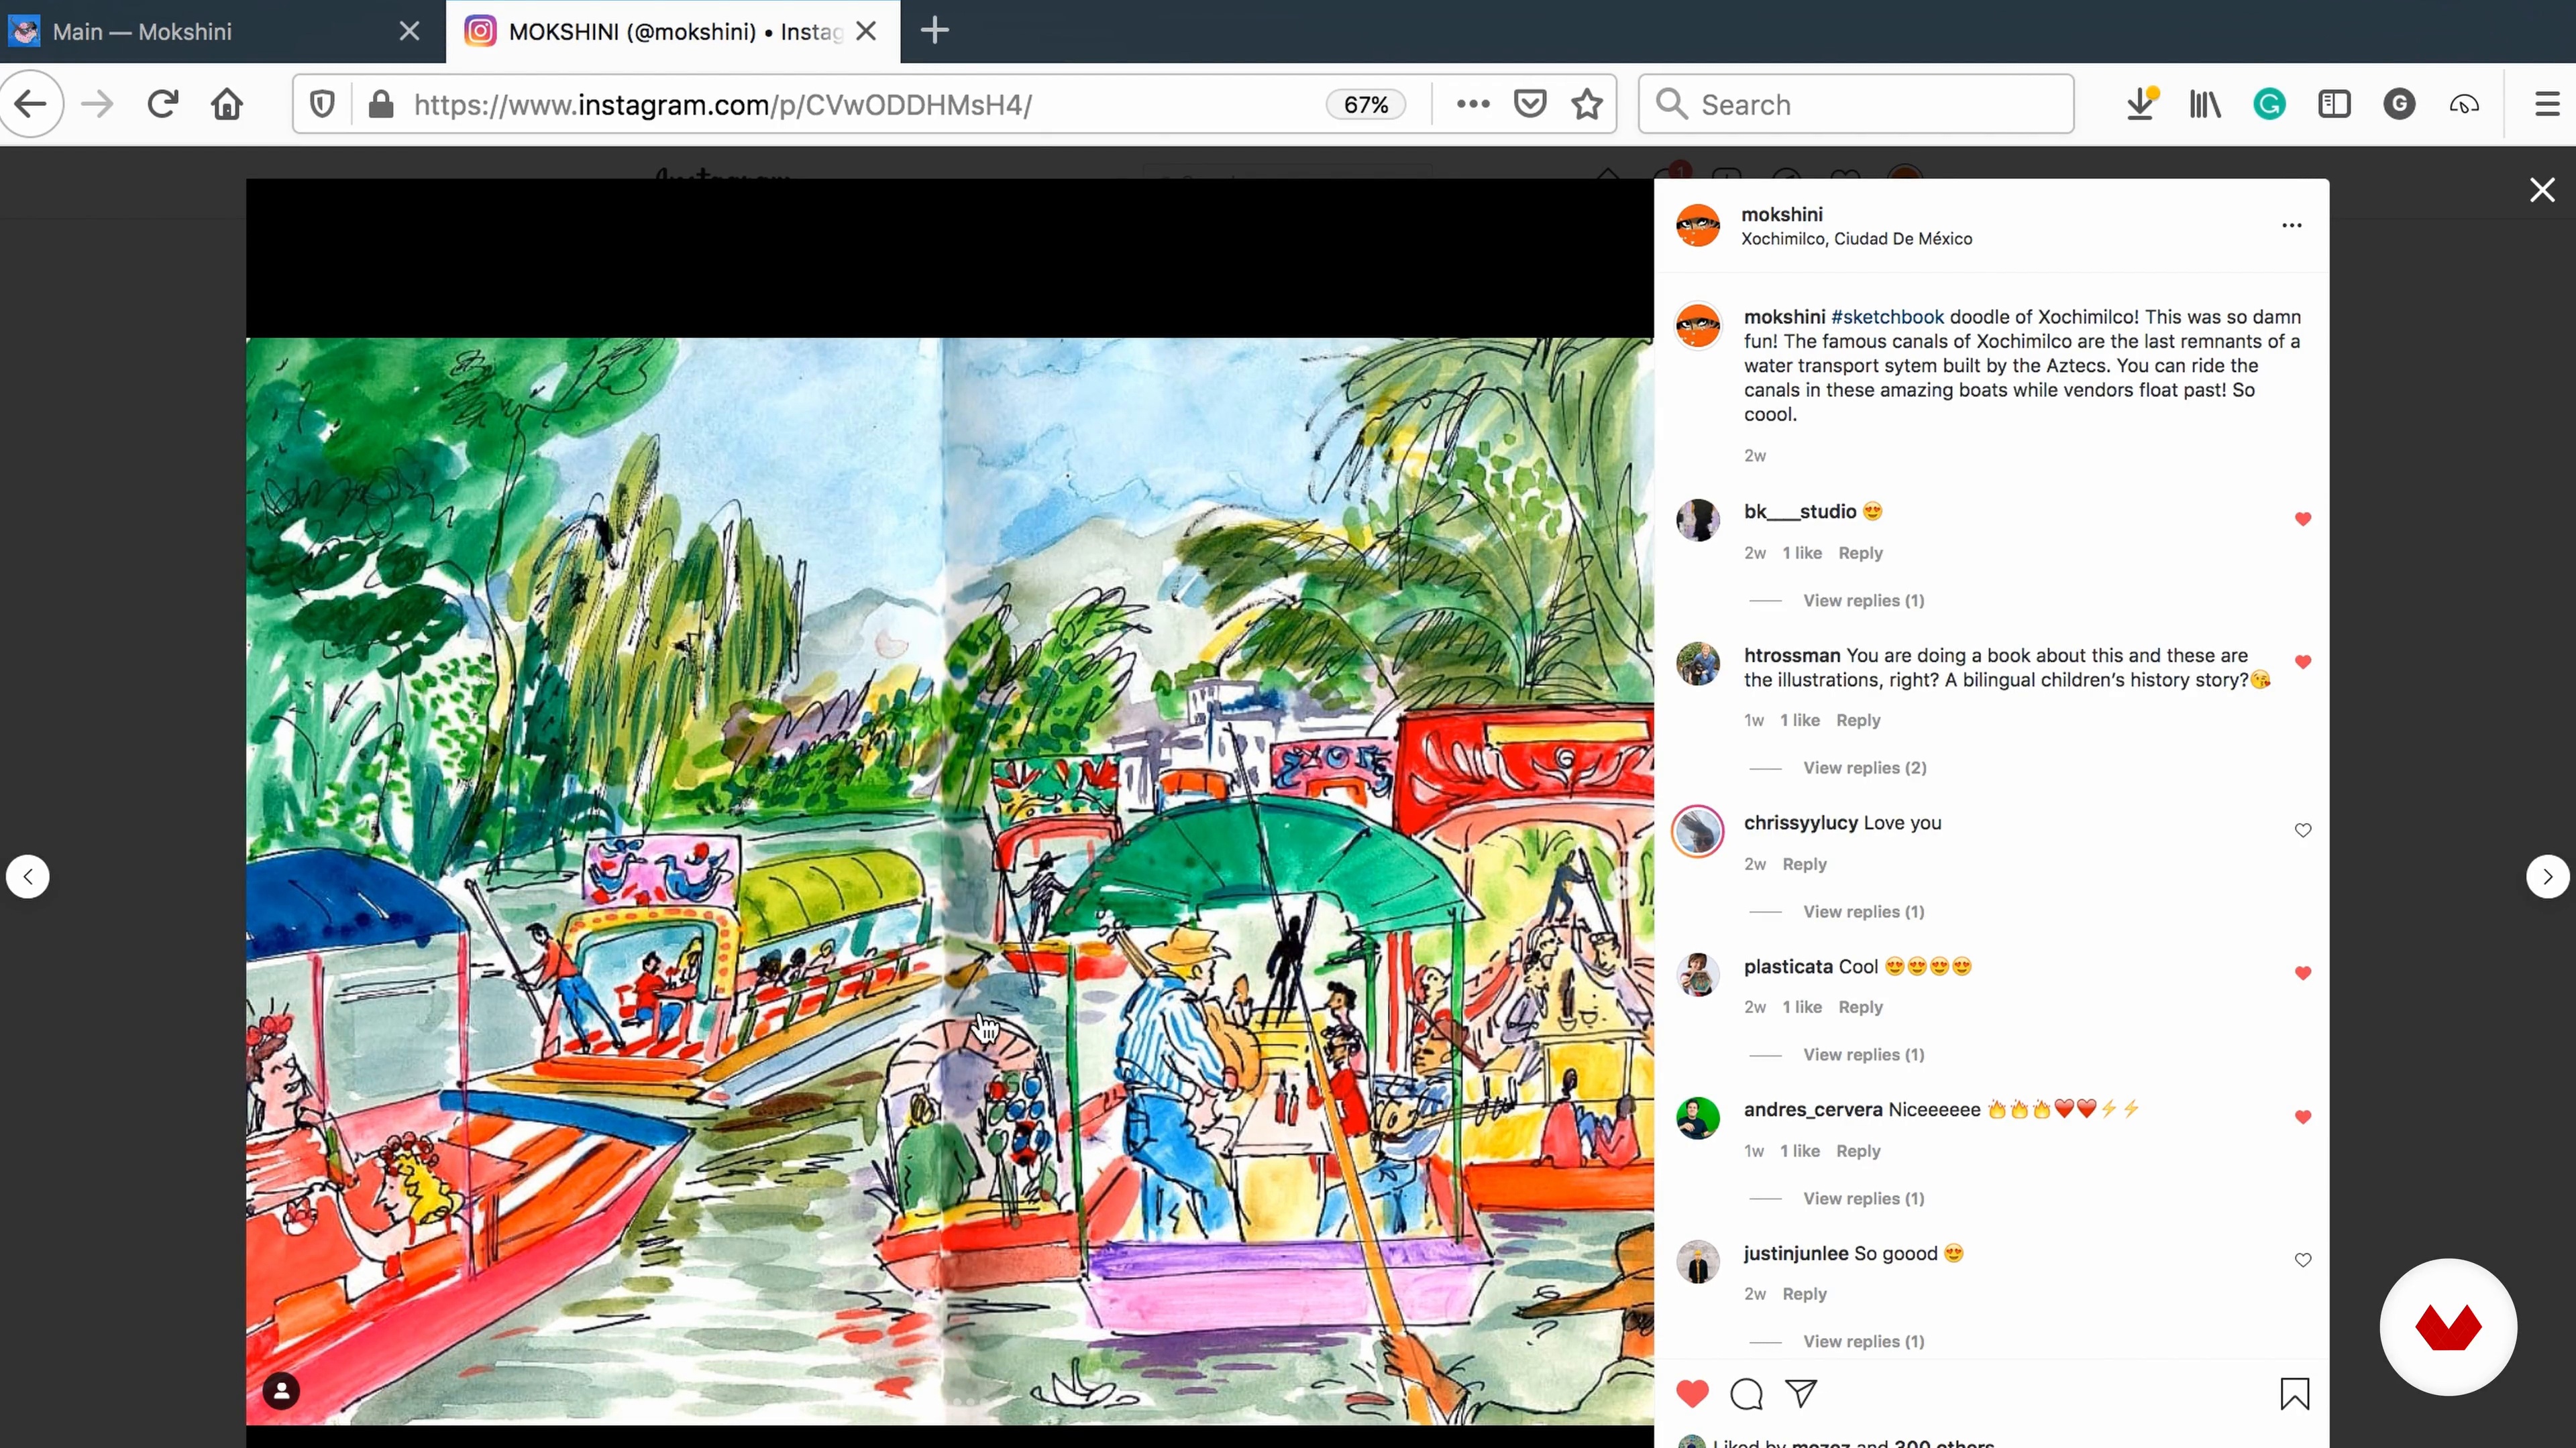This screenshot has width=2576, height=1448.
Task: Show tagged people on the photo
Action: click(281, 1391)
